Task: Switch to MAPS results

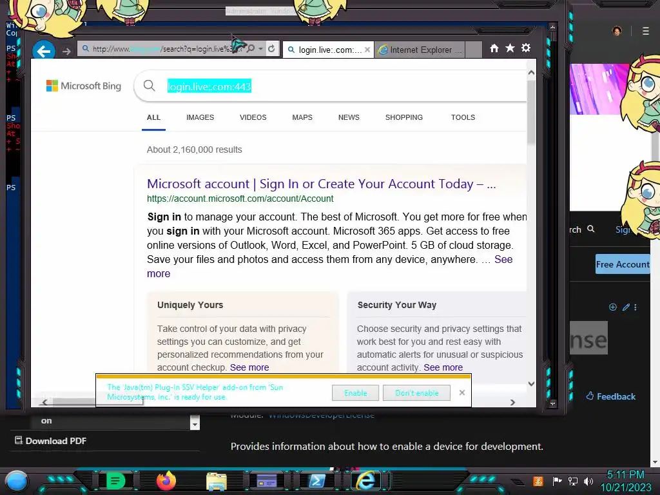Action: point(302,117)
